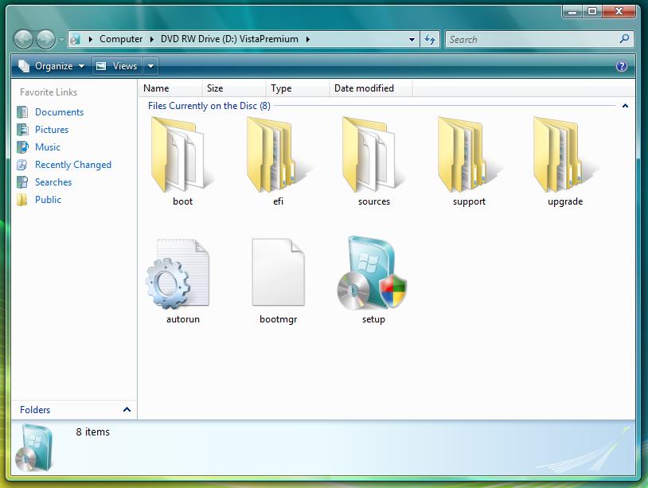Image resolution: width=648 pixels, height=488 pixels.
Task: Click the Refresh button in address bar
Action: click(x=430, y=39)
